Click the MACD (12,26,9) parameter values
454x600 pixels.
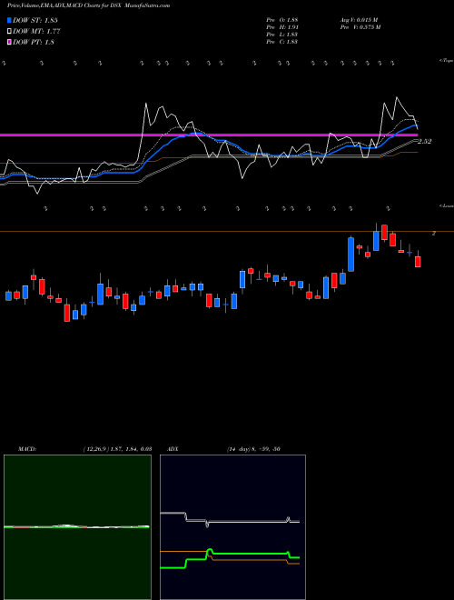pyautogui.click(x=117, y=449)
